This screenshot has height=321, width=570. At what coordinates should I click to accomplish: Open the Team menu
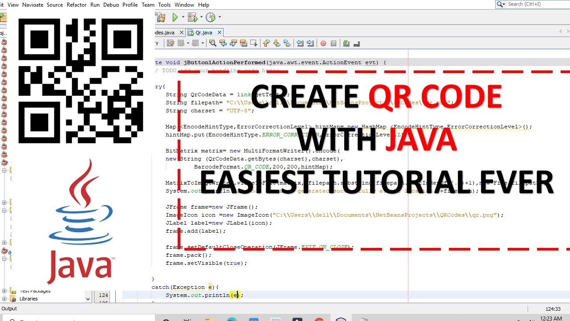point(148,4)
